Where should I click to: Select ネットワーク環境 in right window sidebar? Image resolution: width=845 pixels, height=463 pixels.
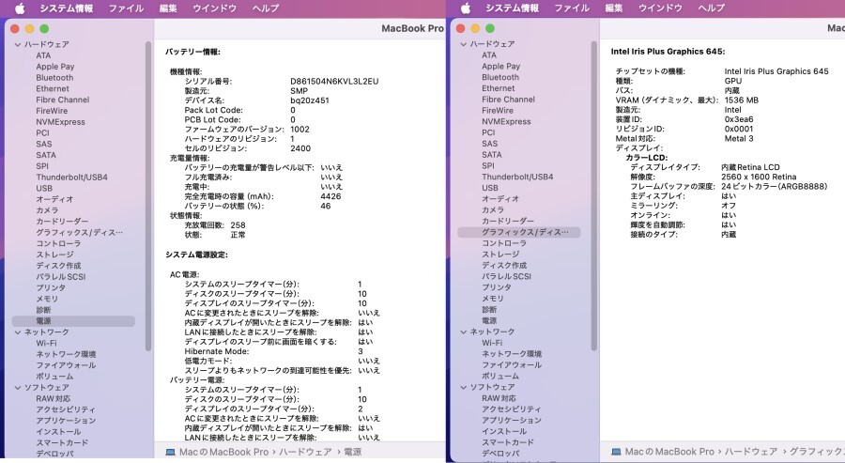pos(512,353)
